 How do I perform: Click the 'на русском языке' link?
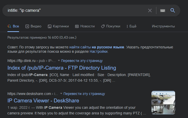[x=108, y=47]
